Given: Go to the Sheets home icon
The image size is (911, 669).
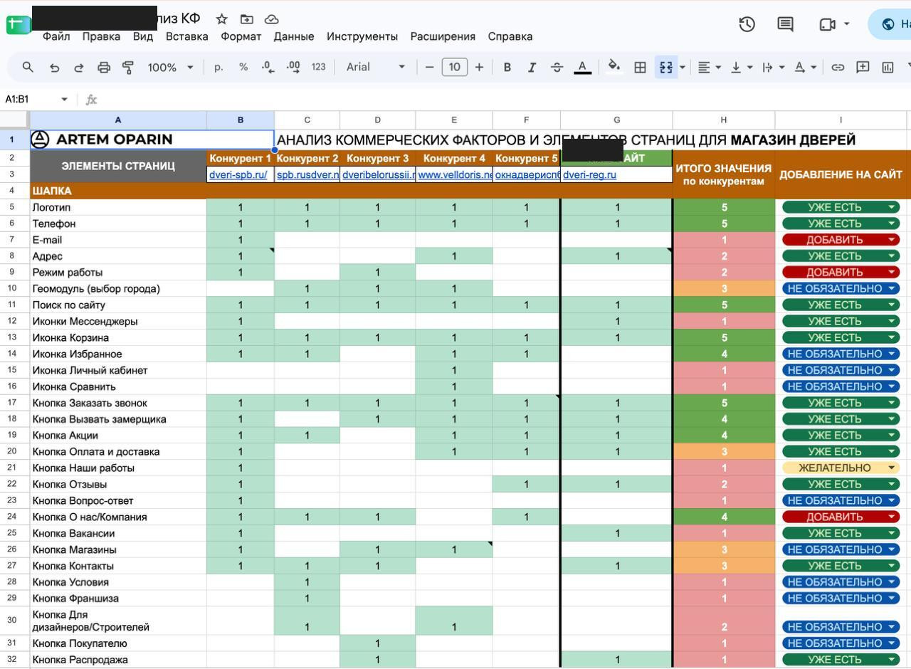Looking at the screenshot, I should pos(19,24).
